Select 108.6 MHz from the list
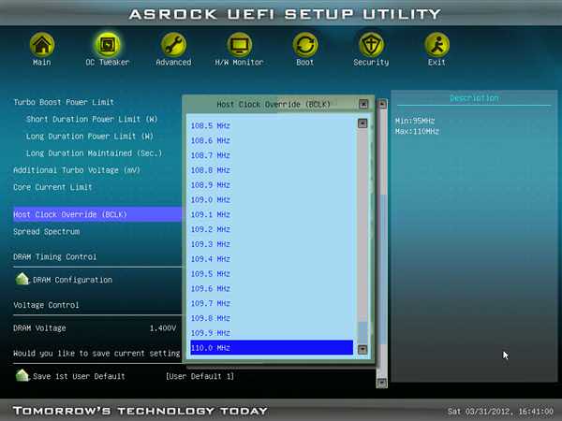 272,140
